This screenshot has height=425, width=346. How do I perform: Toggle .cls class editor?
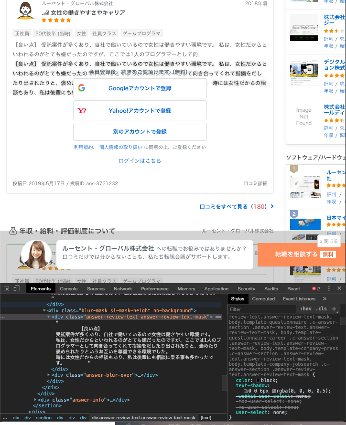pyautogui.click(x=321, y=308)
